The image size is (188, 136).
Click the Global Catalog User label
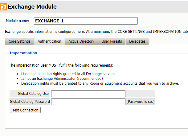31,94
